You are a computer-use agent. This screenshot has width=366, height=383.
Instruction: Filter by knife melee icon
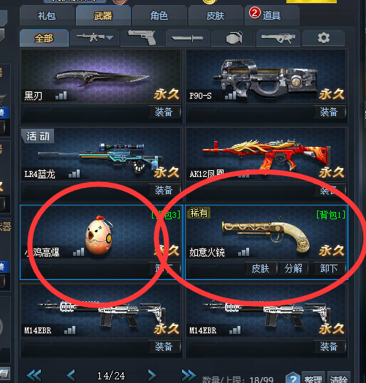[187, 38]
